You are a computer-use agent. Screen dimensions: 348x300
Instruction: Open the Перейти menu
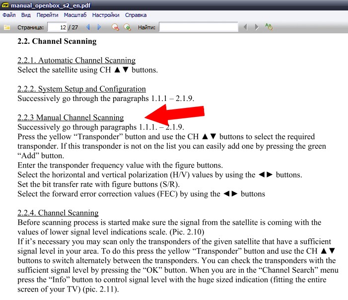[x=48, y=15]
